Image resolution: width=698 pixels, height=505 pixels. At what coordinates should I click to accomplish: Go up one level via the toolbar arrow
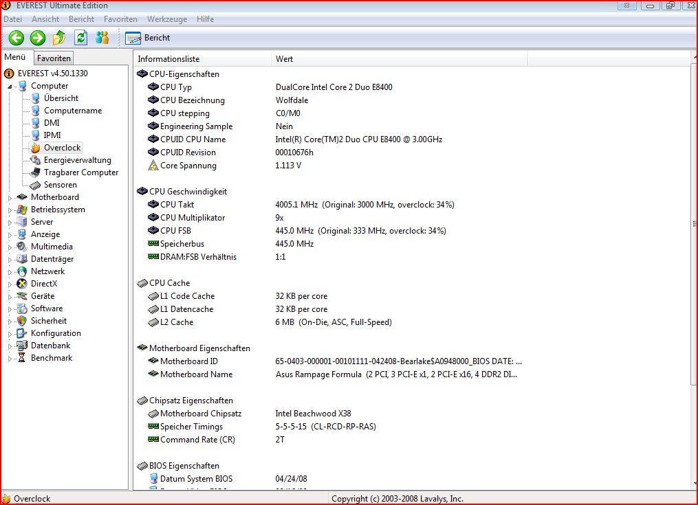[x=58, y=38]
